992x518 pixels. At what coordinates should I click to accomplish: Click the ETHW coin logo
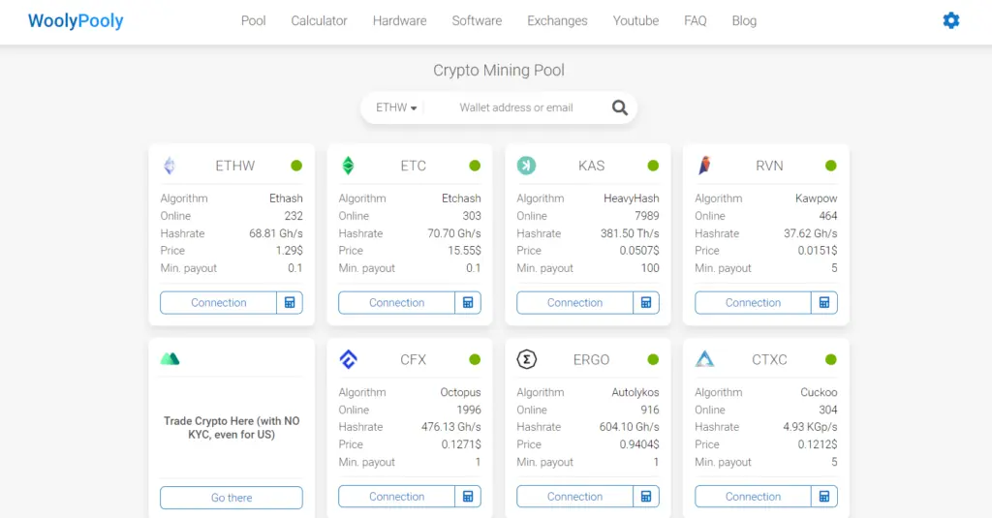click(169, 166)
